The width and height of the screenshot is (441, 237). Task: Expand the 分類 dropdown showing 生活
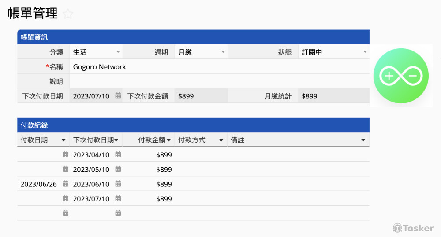(118, 52)
